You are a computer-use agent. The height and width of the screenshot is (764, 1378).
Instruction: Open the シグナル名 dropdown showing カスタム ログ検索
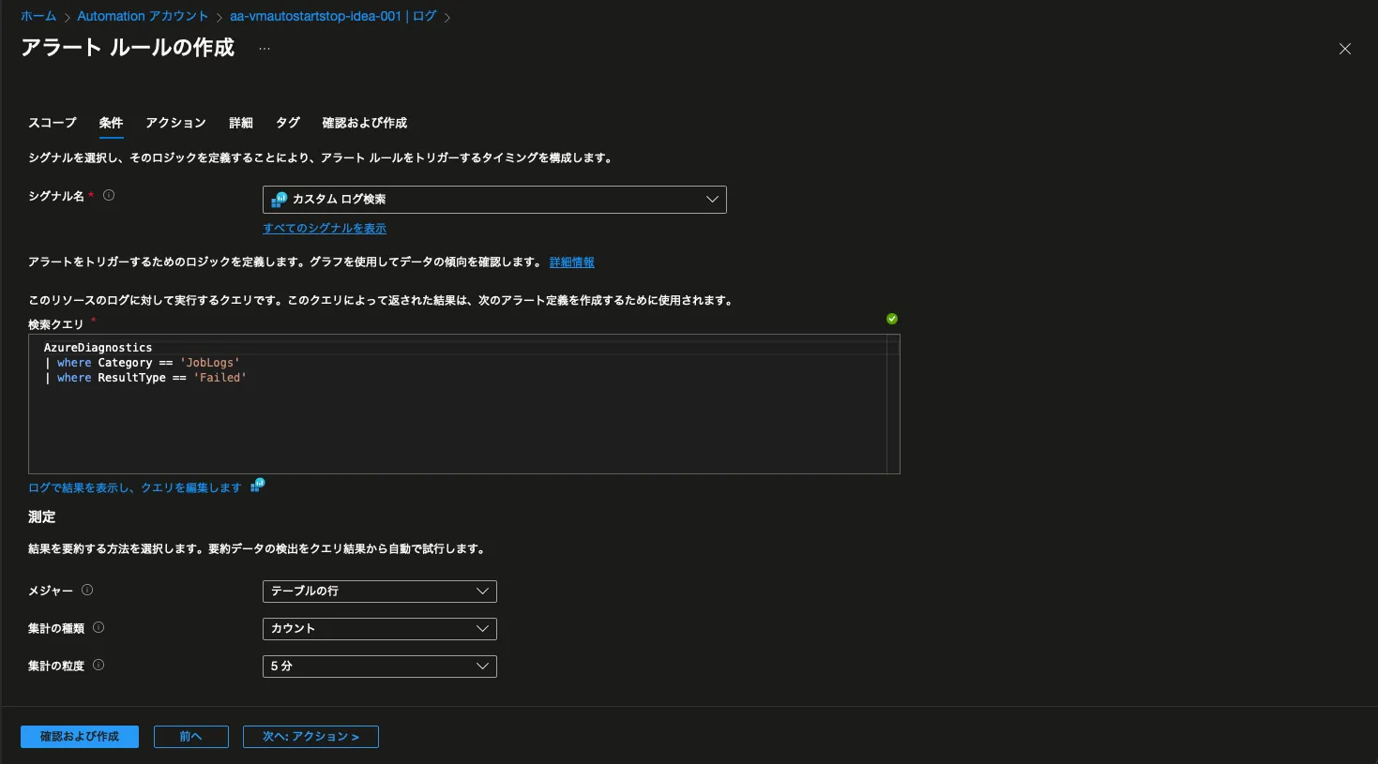[494, 199]
